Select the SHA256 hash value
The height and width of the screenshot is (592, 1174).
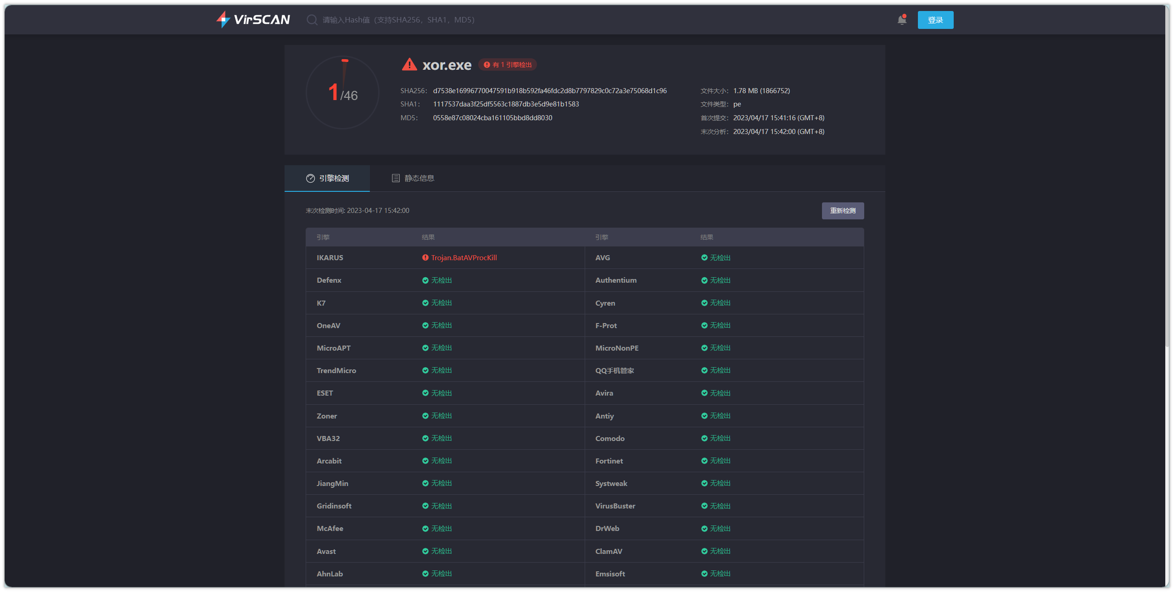pyautogui.click(x=550, y=91)
